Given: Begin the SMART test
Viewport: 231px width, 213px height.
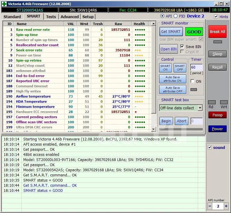Looking at the screenshot, I should [x=166, y=121].
